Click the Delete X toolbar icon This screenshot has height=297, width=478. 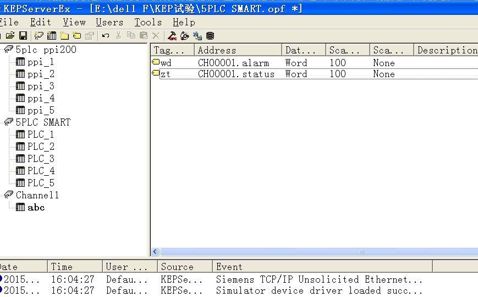click(156, 36)
